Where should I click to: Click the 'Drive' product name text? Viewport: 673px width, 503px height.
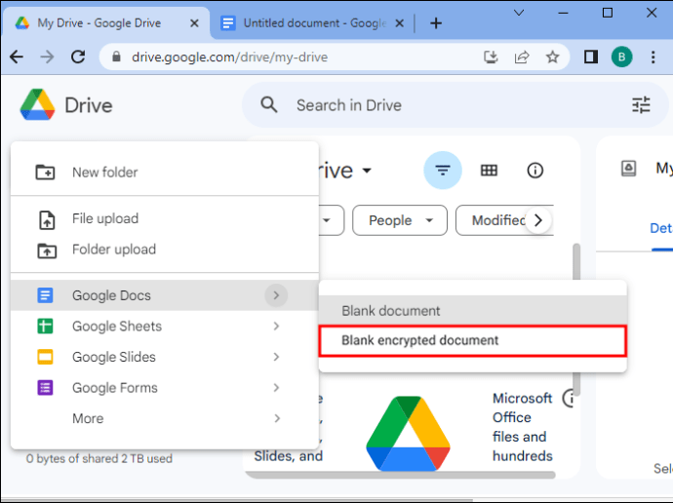[89, 105]
